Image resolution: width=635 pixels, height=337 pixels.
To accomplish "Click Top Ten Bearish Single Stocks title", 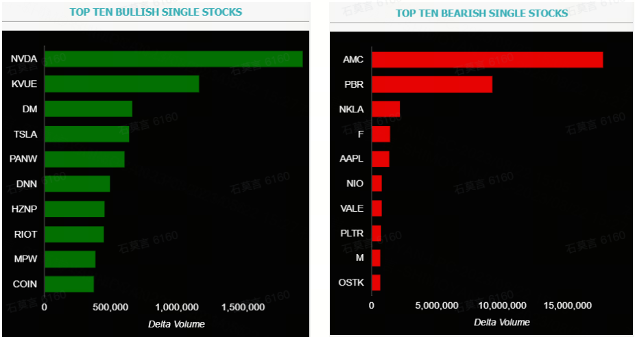I will [482, 13].
